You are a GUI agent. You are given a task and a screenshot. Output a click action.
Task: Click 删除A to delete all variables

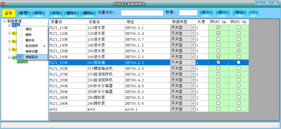88,13
